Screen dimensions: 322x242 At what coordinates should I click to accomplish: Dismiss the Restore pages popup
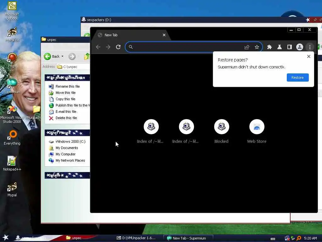(309, 56)
